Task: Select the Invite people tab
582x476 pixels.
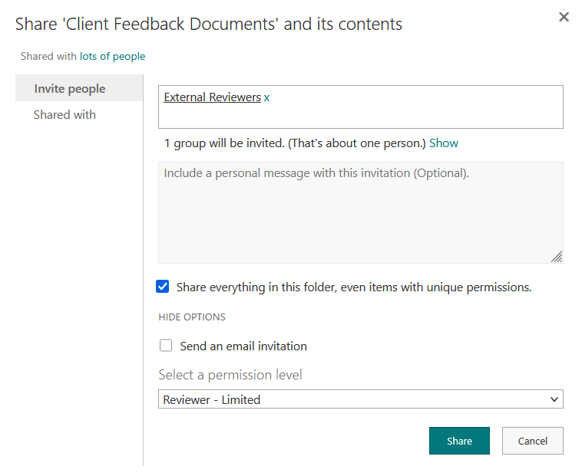Action: pyautogui.click(x=79, y=88)
